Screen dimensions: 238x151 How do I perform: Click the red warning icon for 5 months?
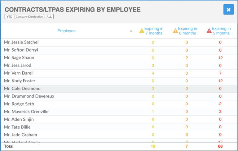(209, 31)
